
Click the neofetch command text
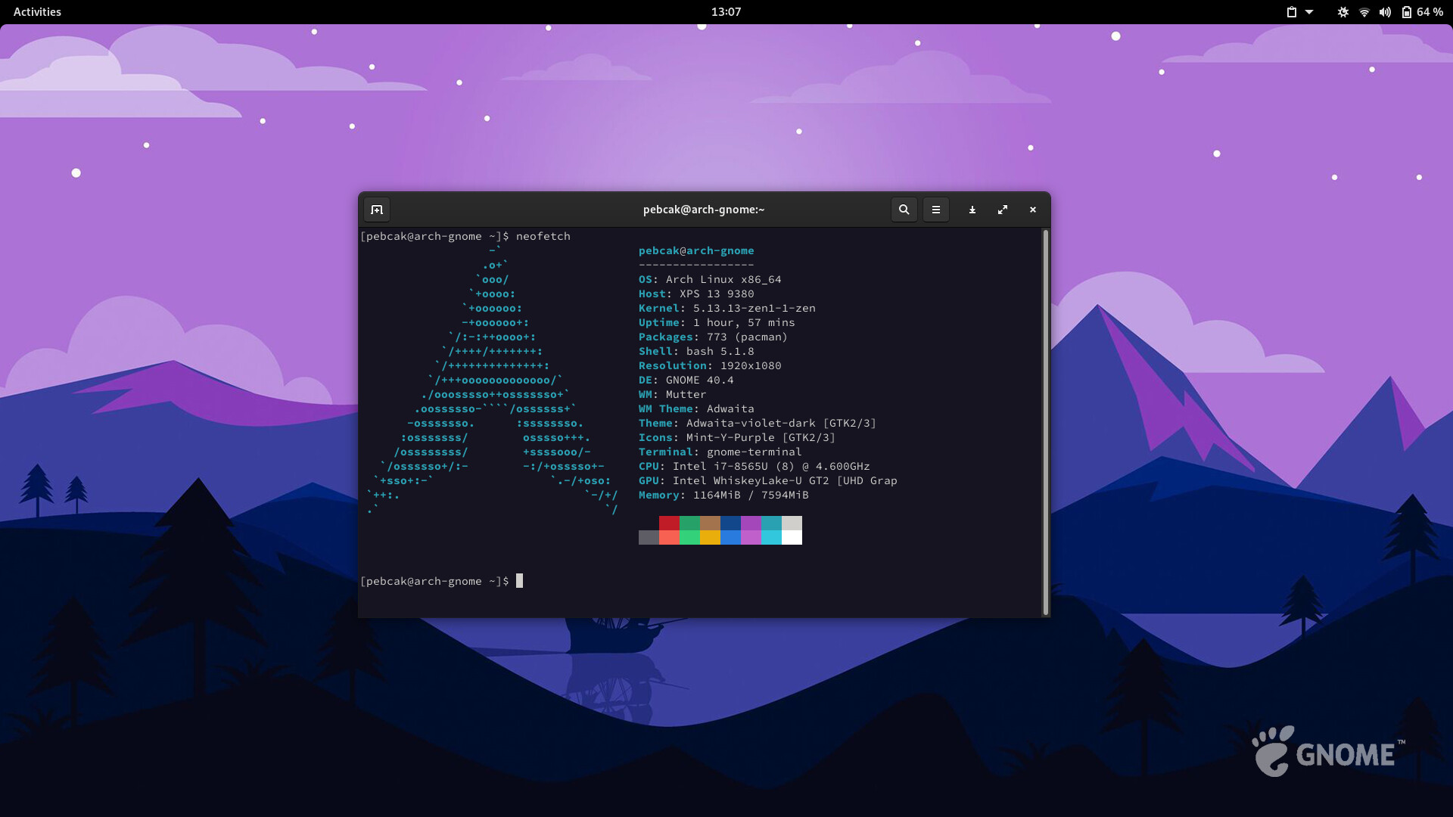(543, 236)
